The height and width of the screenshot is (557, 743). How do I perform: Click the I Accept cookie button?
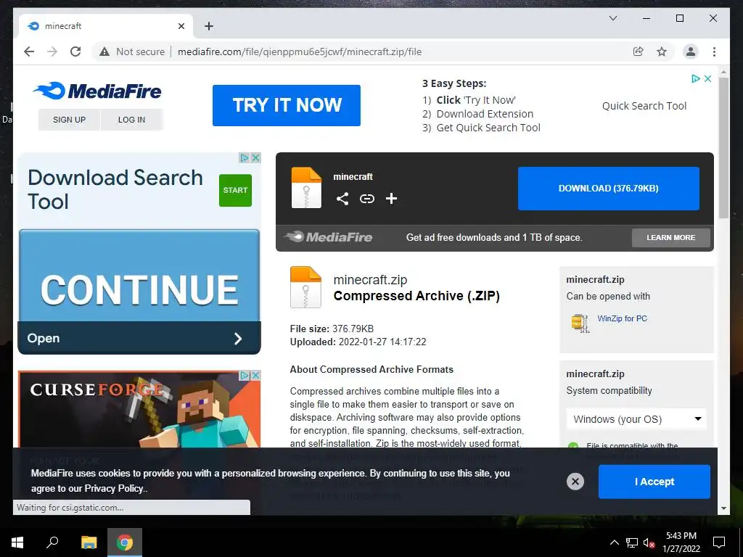[654, 482]
